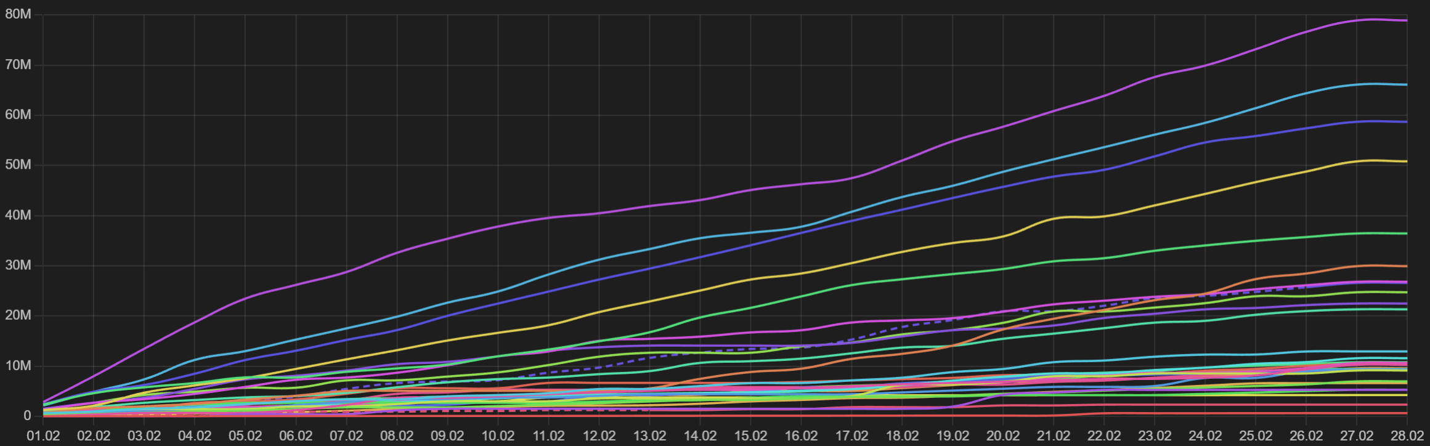Click the 03.02 x-axis date
Screen dimensions: 1430x446
point(144,436)
